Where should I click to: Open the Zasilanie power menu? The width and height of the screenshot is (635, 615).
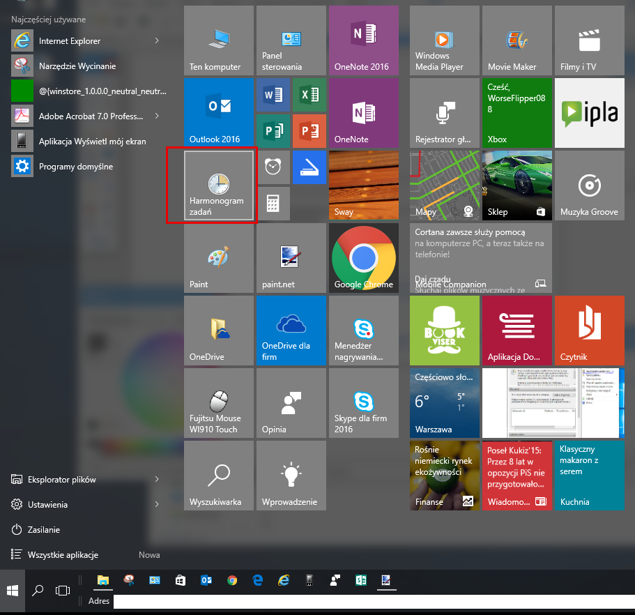(43, 530)
